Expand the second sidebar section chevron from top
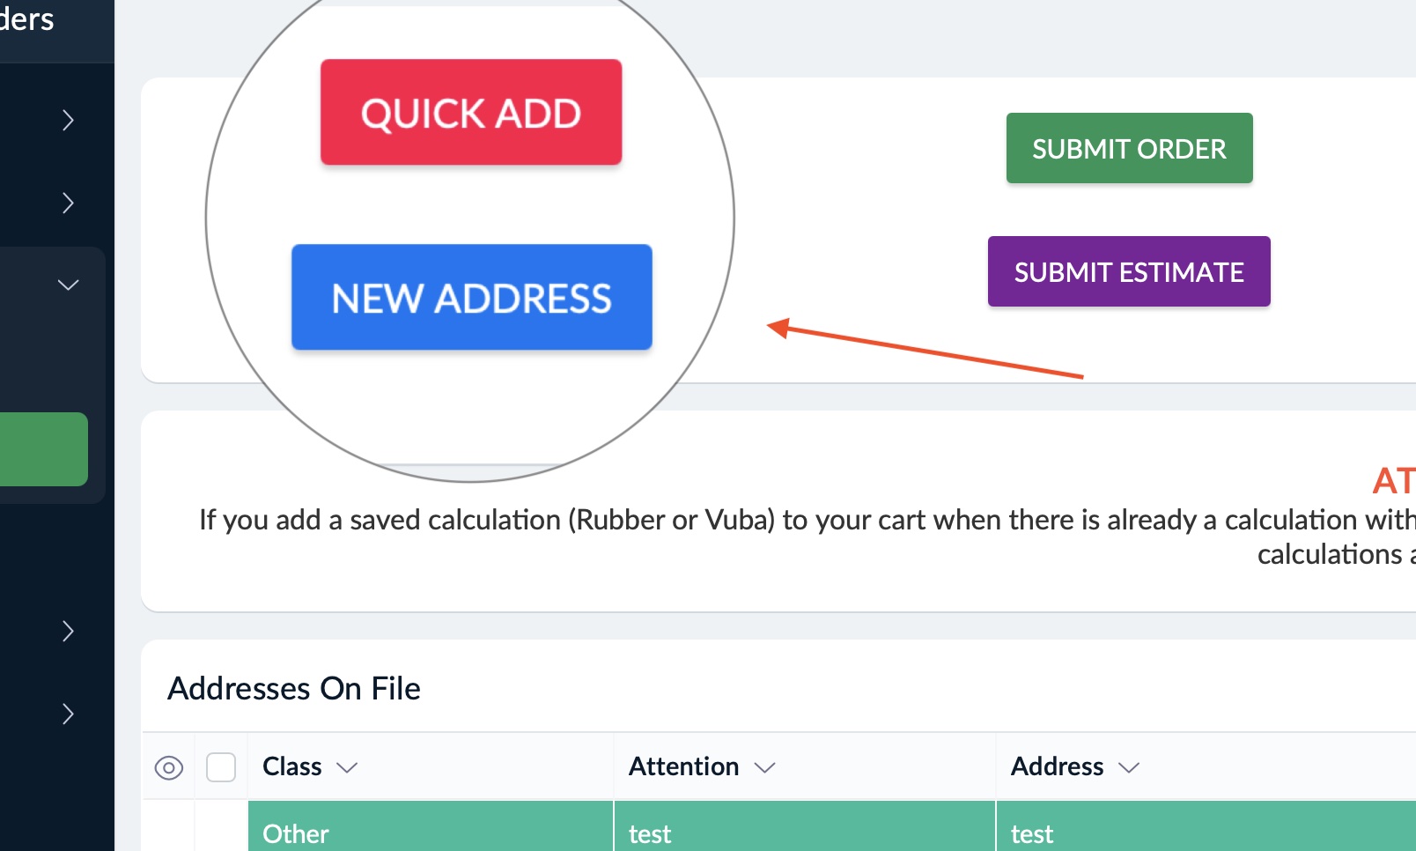The width and height of the screenshot is (1416, 851). tap(68, 203)
